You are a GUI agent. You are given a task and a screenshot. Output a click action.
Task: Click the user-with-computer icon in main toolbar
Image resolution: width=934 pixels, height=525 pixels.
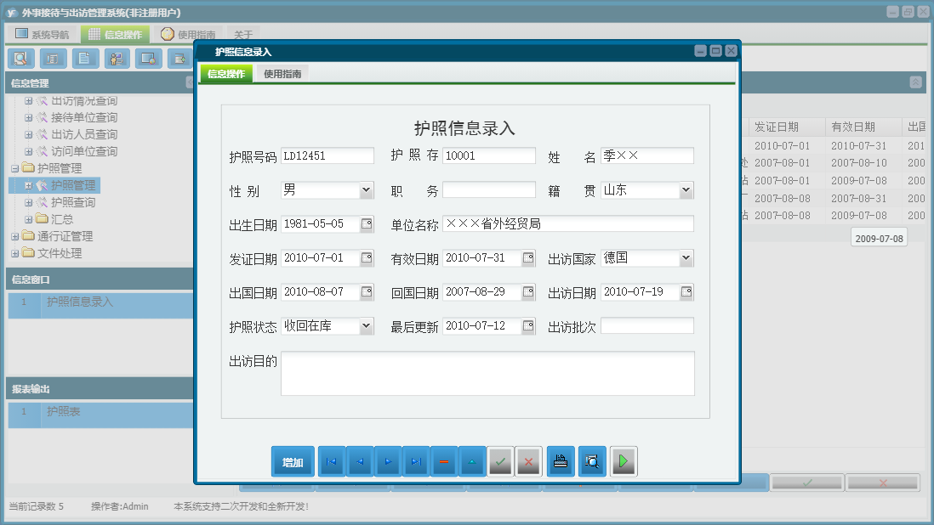coord(117,59)
